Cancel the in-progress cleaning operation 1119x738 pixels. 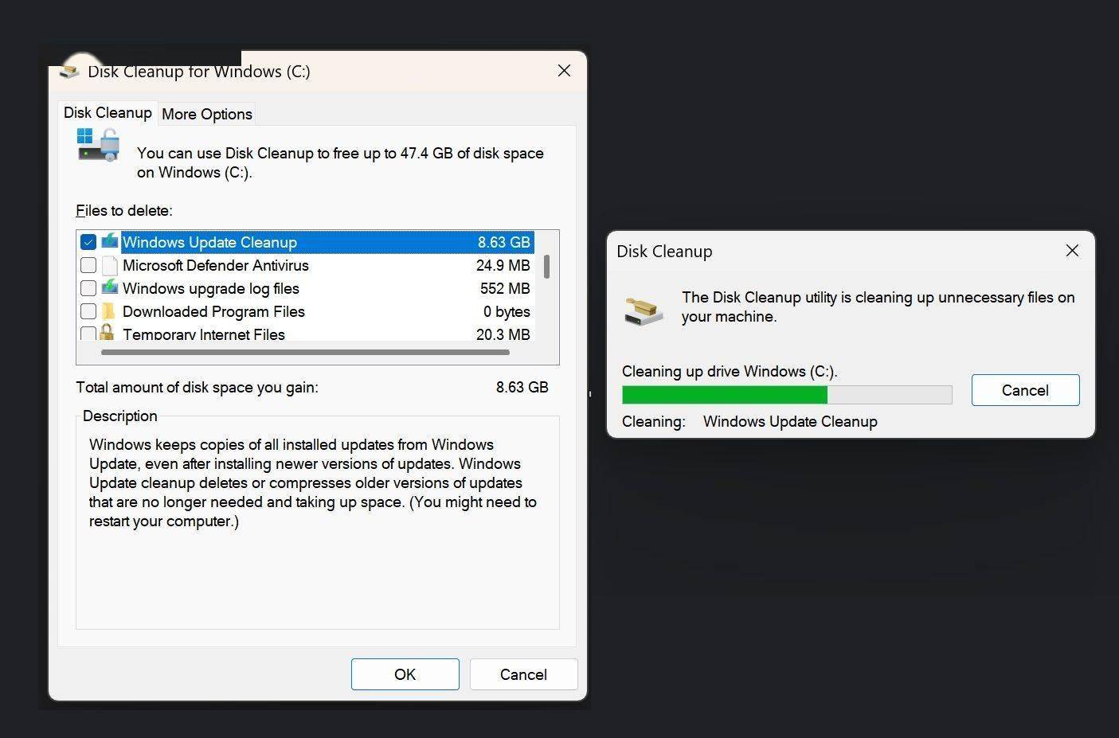pyautogui.click(x=1025, y=390)
